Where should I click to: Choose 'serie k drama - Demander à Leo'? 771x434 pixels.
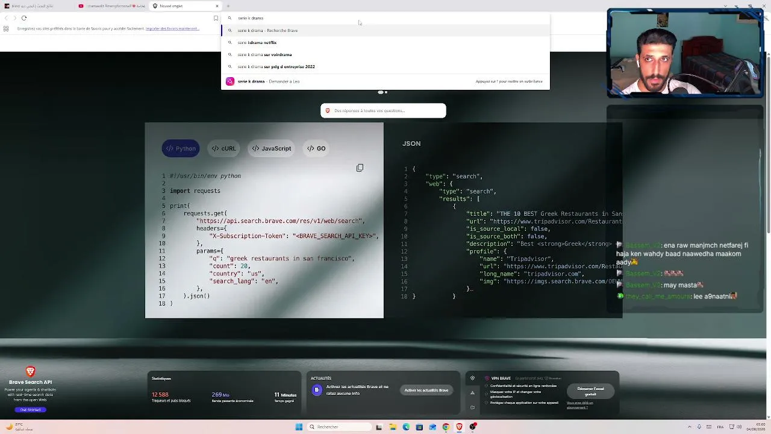pyautogui.click(x=385, y=81)
